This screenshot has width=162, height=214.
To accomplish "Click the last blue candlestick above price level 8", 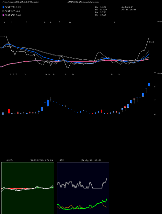I will coord(149,85).
